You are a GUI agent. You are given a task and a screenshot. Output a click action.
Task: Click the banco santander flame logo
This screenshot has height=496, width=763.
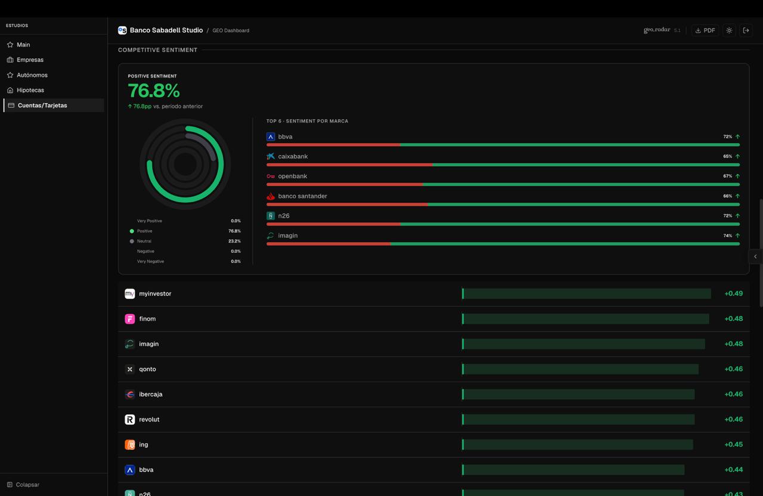tap(271, 196)
